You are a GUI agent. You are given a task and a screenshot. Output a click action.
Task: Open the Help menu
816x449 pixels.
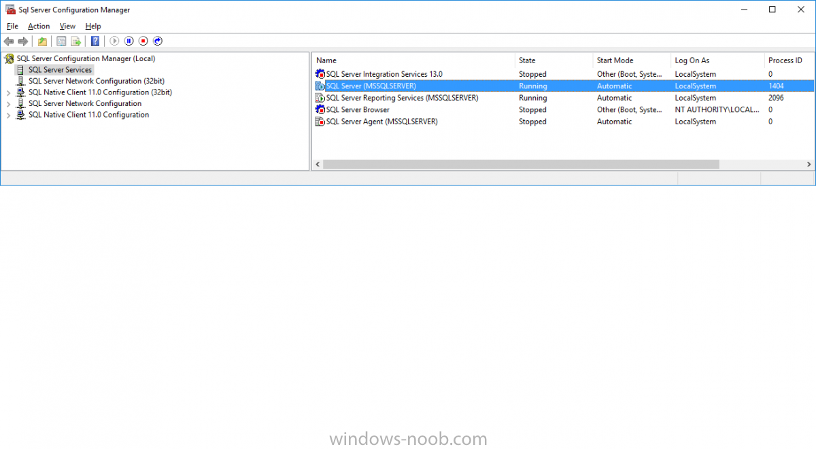(93, 26)
